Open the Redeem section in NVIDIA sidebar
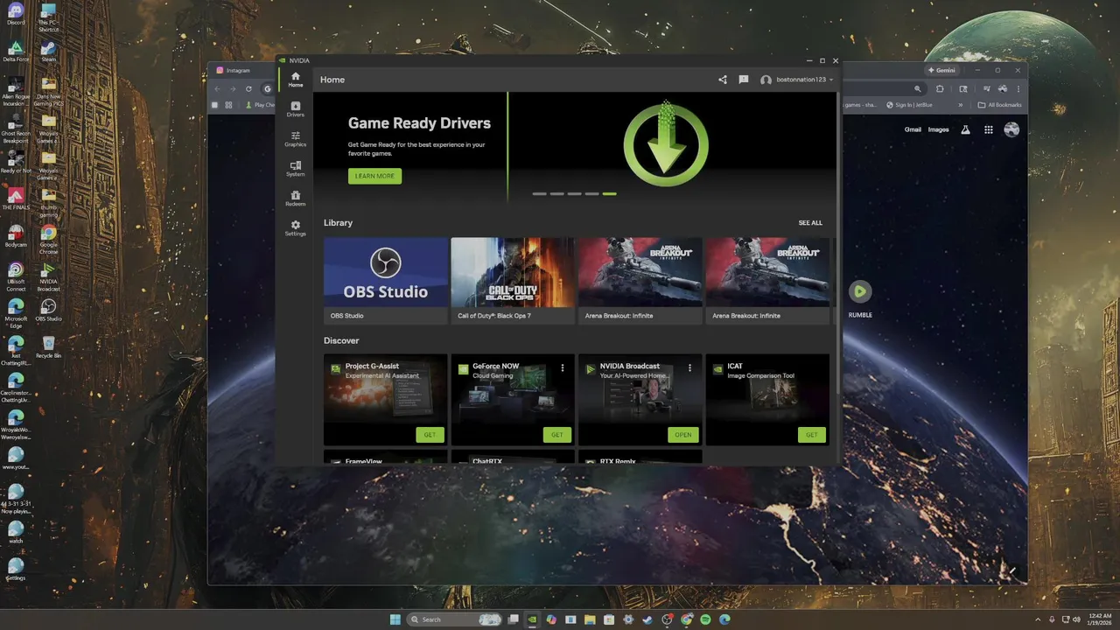Screen dimensions: 1120x630 click(295, 199)
